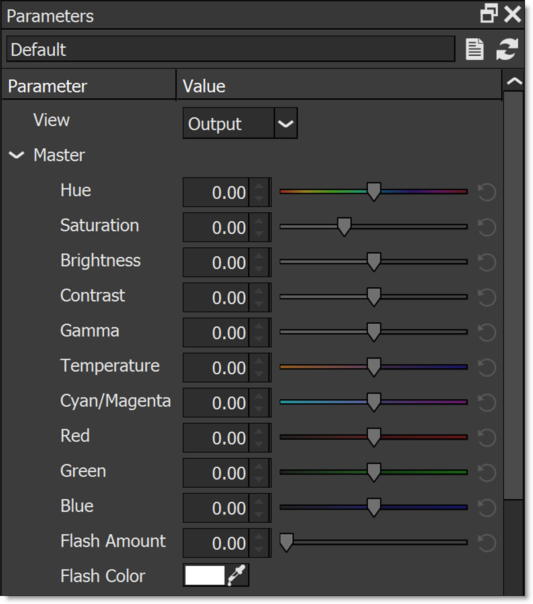
Task: Reset the Saturation parameter to default
Action: (x=486, y=228)
